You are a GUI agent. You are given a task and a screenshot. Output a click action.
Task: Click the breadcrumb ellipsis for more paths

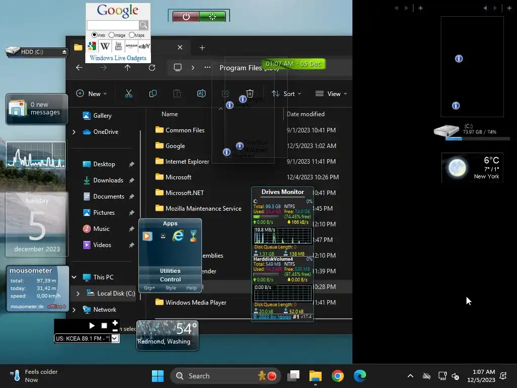[207, 67]
